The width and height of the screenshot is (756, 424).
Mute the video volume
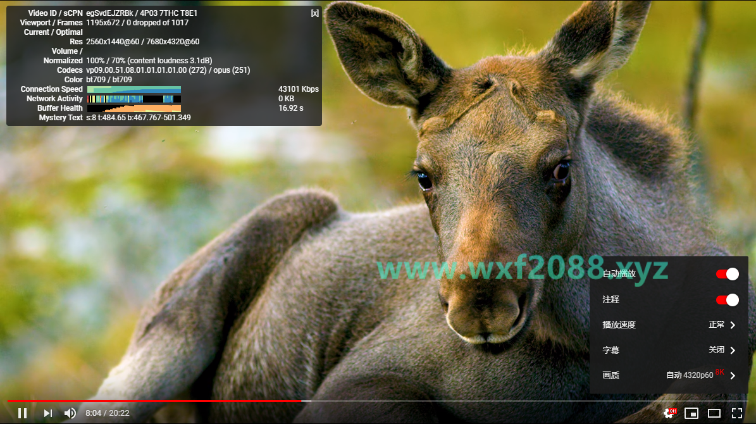(x=70, y=413)
